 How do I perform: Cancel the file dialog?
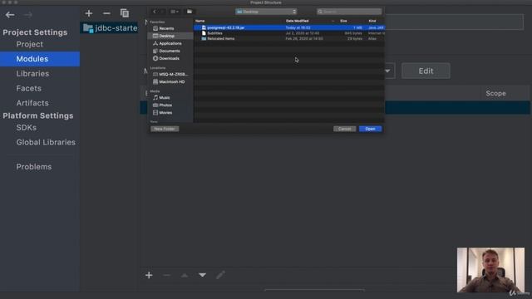coord(344,129)
